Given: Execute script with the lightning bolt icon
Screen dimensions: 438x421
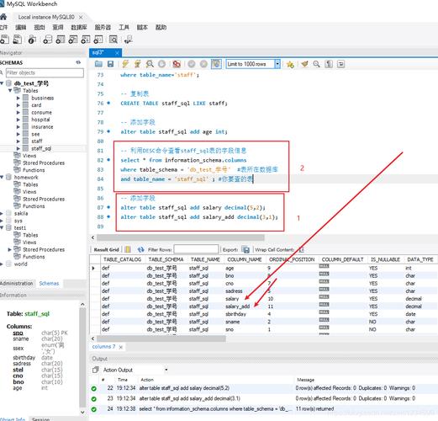Looking at the screenshot, I should [125, 64].
